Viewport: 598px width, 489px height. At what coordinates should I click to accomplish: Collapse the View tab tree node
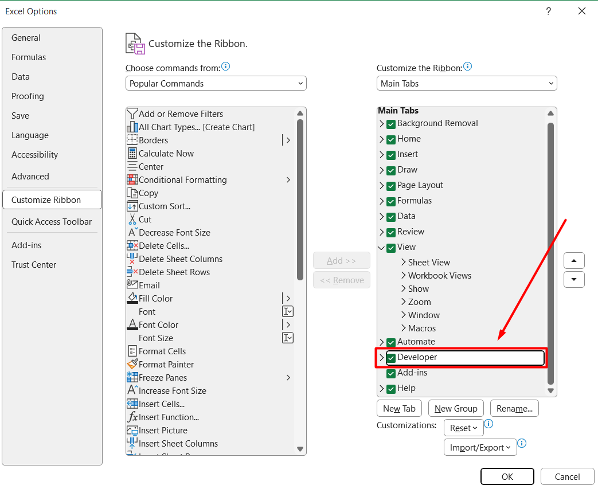(x=381, y=248)
